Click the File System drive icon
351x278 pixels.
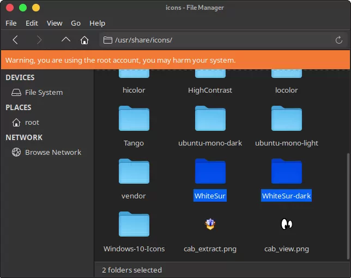(x=16, y=93)
